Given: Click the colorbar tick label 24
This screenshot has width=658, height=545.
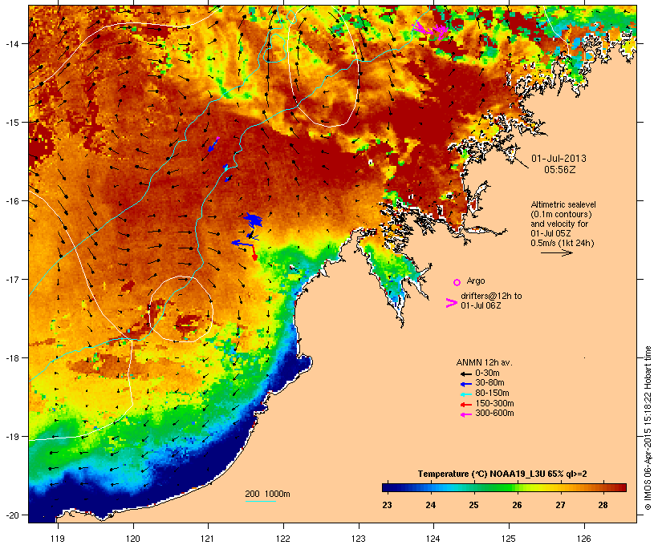Looking at the screenshot, I should tap(431, 505).
